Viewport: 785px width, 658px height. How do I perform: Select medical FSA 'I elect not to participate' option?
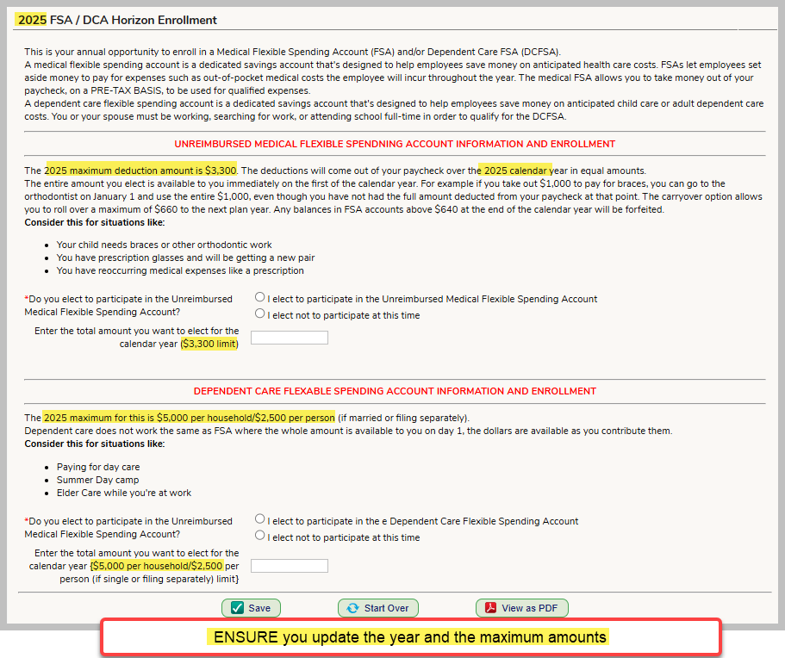click(x=259, y=313)
